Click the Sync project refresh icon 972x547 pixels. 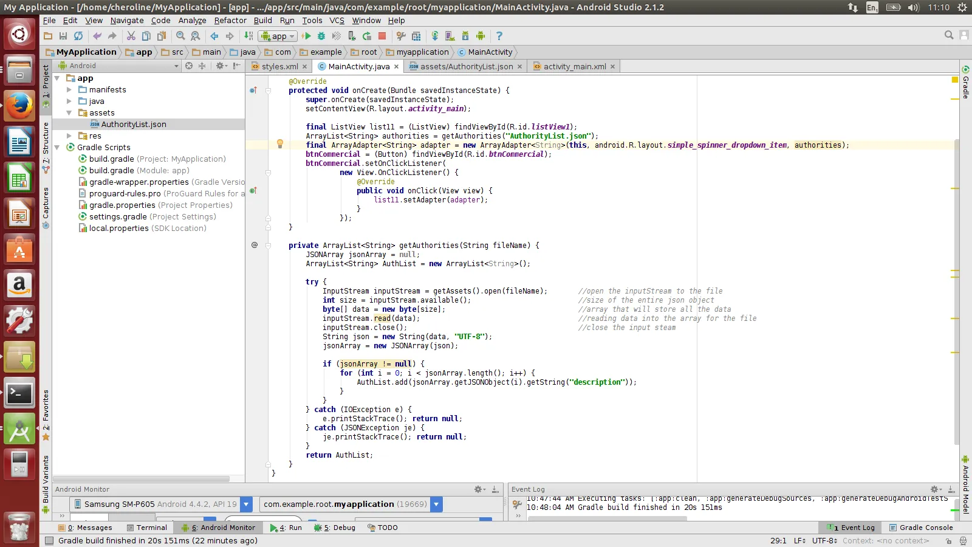(78, 36)
